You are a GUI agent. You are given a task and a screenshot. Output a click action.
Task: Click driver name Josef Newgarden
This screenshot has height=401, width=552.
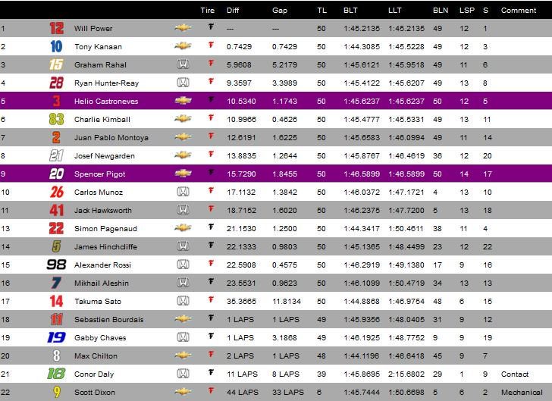pos(105,156)
